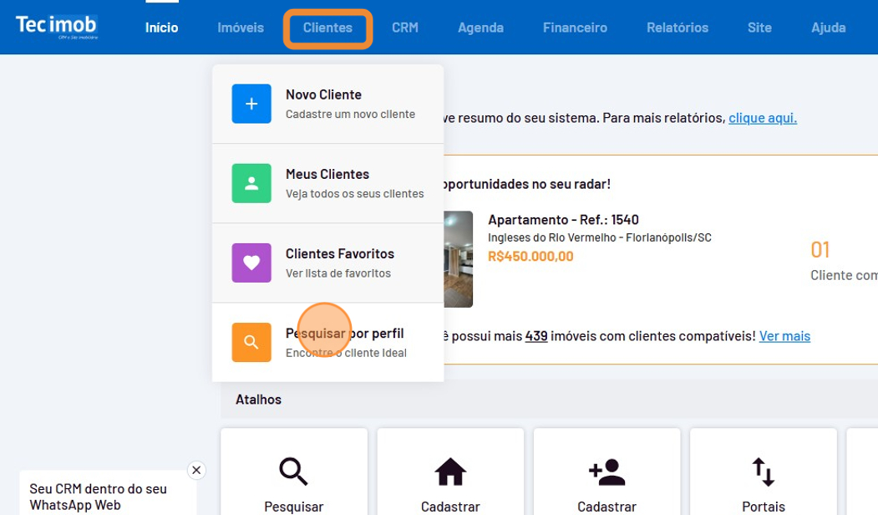Click the Tecimob logo
This screenshot has width=878, height=515.
click(x=57, y=27)
